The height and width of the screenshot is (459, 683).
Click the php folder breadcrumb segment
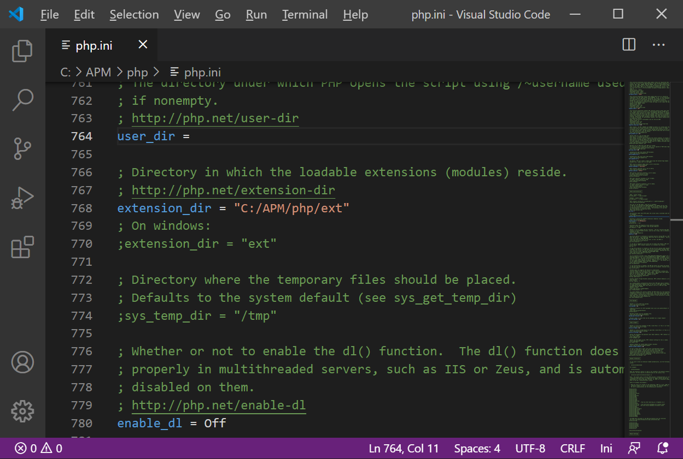tap(138, 72)
